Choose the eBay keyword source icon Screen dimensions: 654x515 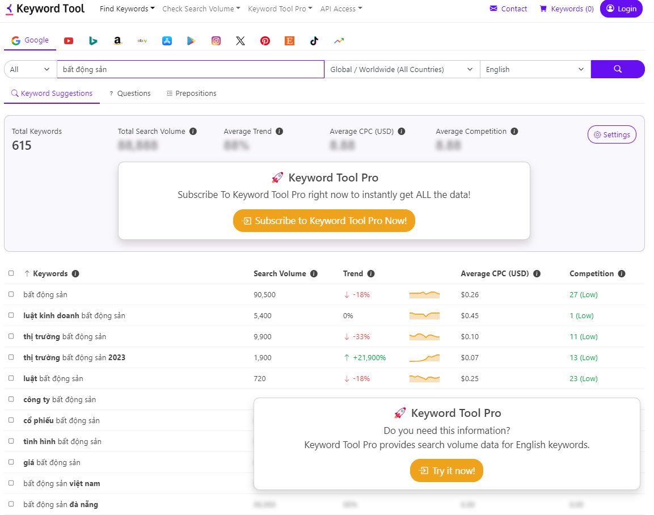142,41
